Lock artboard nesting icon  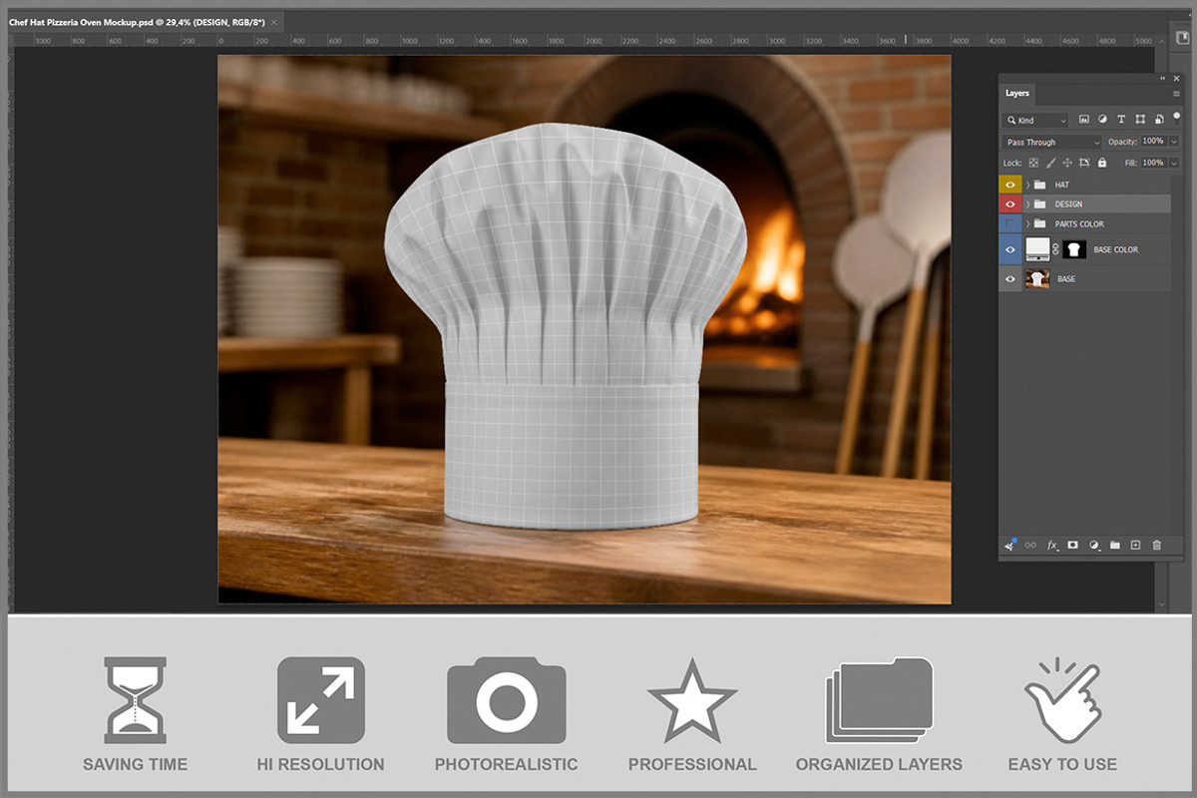click(1084, 163)
